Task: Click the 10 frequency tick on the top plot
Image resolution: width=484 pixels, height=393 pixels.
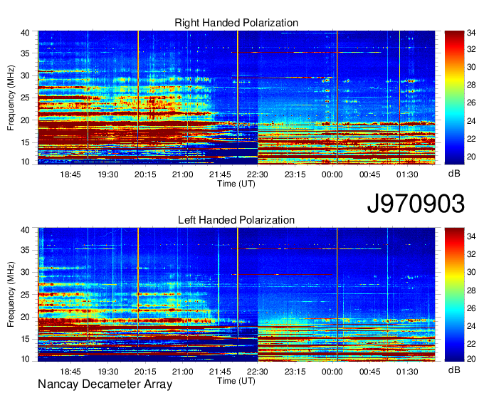Action: point(25,162)
